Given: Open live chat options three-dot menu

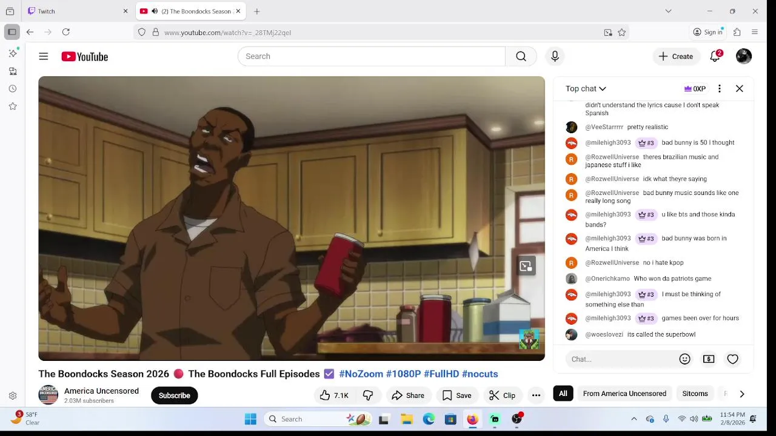Looking at the screenshot, I should pos(720,88).
